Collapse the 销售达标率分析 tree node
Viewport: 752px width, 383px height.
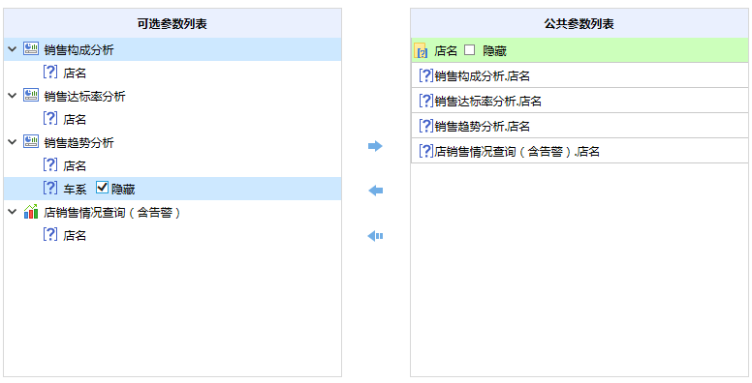click(x=12, y=96)
